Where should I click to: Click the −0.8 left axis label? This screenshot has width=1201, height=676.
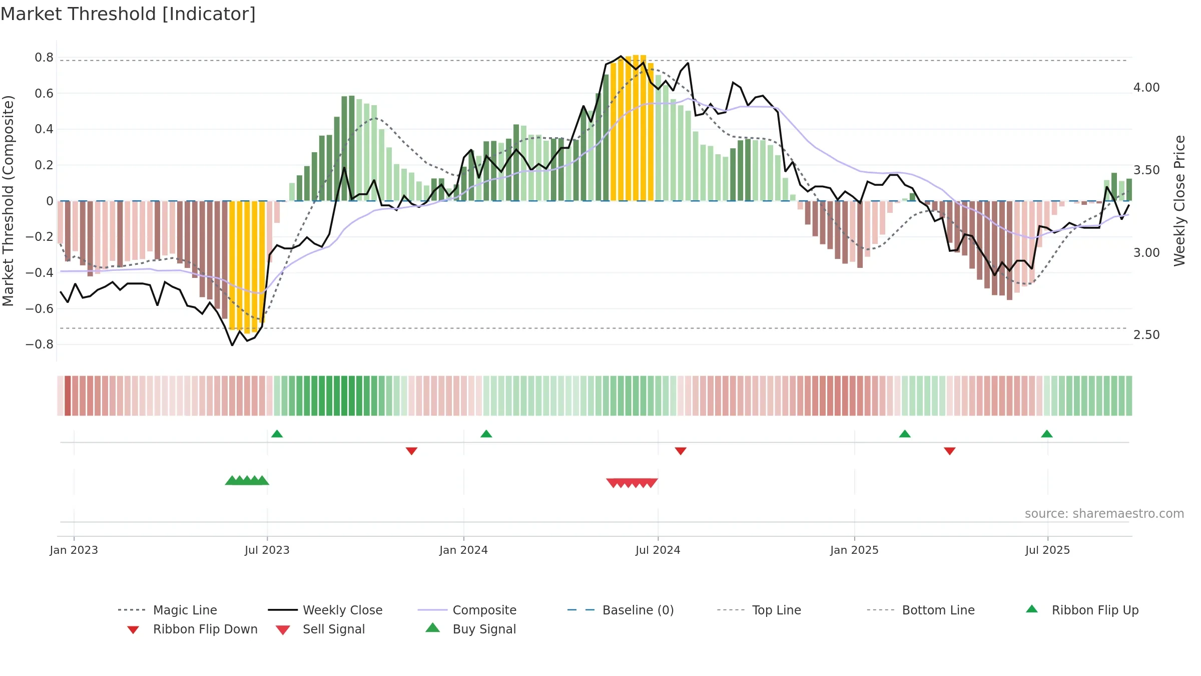(40, 345)
